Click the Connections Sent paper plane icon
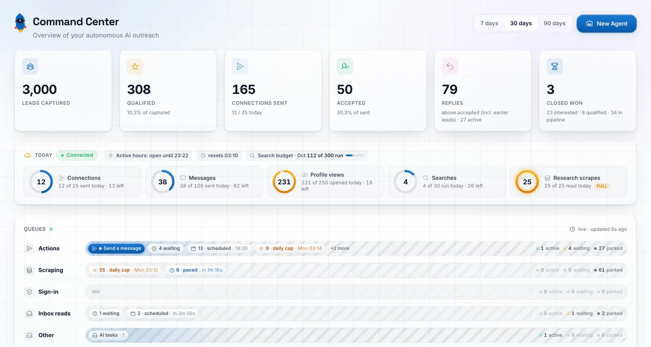 [x=240, y=66]
